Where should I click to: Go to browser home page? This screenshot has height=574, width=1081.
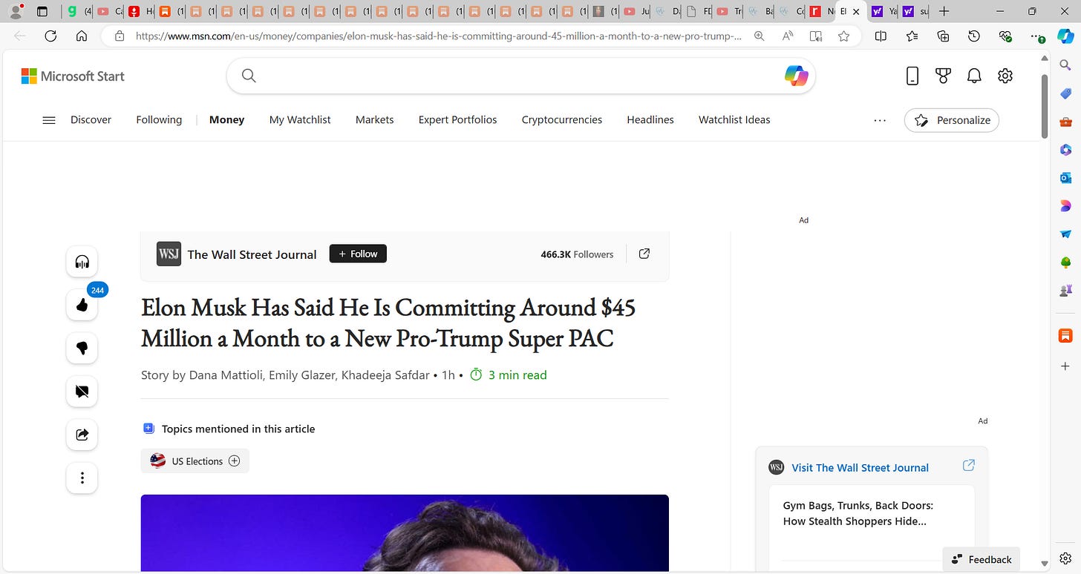[x=82, y=36]
